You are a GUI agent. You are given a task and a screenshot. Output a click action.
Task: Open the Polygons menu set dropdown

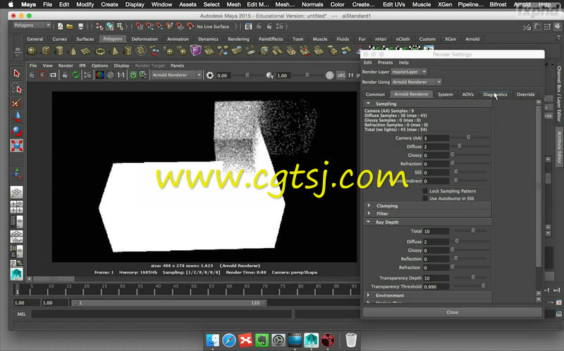point(32,25)
